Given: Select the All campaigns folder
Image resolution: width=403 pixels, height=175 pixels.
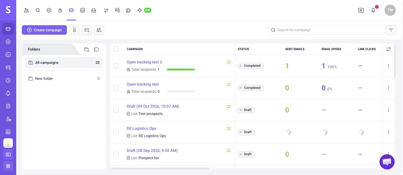Looking at the screenshot, I should pos(64,63).
